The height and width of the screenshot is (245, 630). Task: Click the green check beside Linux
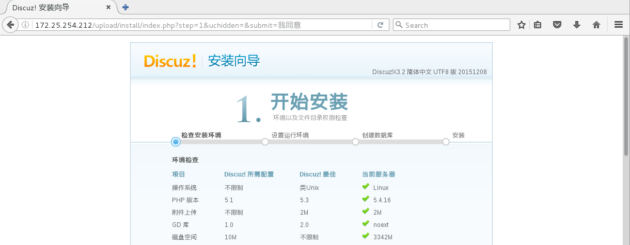tap(366, 187)
